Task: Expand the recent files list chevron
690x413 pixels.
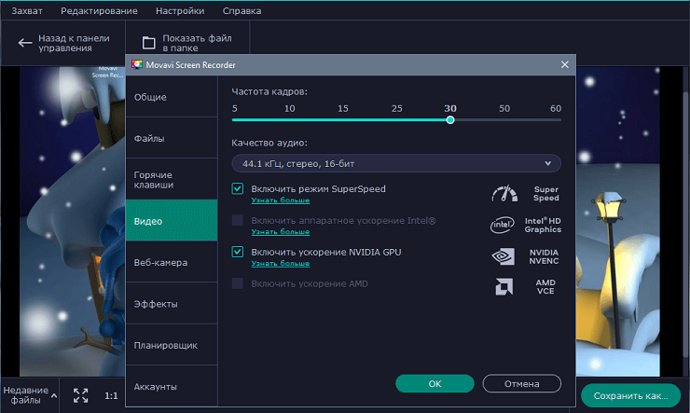Action: (x=53, y=395)
